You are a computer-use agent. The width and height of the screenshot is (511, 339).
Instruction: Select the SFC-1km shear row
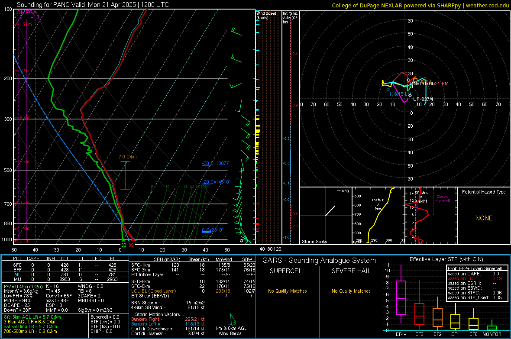[193, 265]
